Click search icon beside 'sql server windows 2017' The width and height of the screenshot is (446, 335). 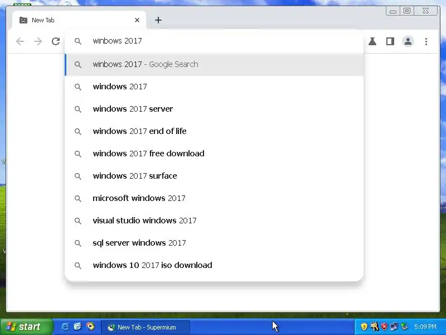tap(77, 243)
